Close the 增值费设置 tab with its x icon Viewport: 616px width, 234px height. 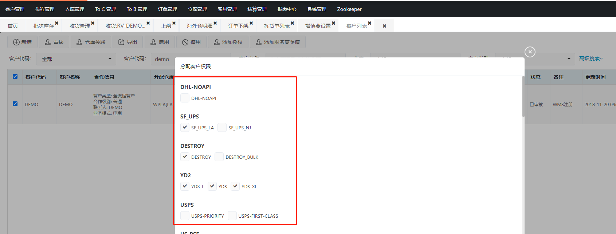pos(333,23)
